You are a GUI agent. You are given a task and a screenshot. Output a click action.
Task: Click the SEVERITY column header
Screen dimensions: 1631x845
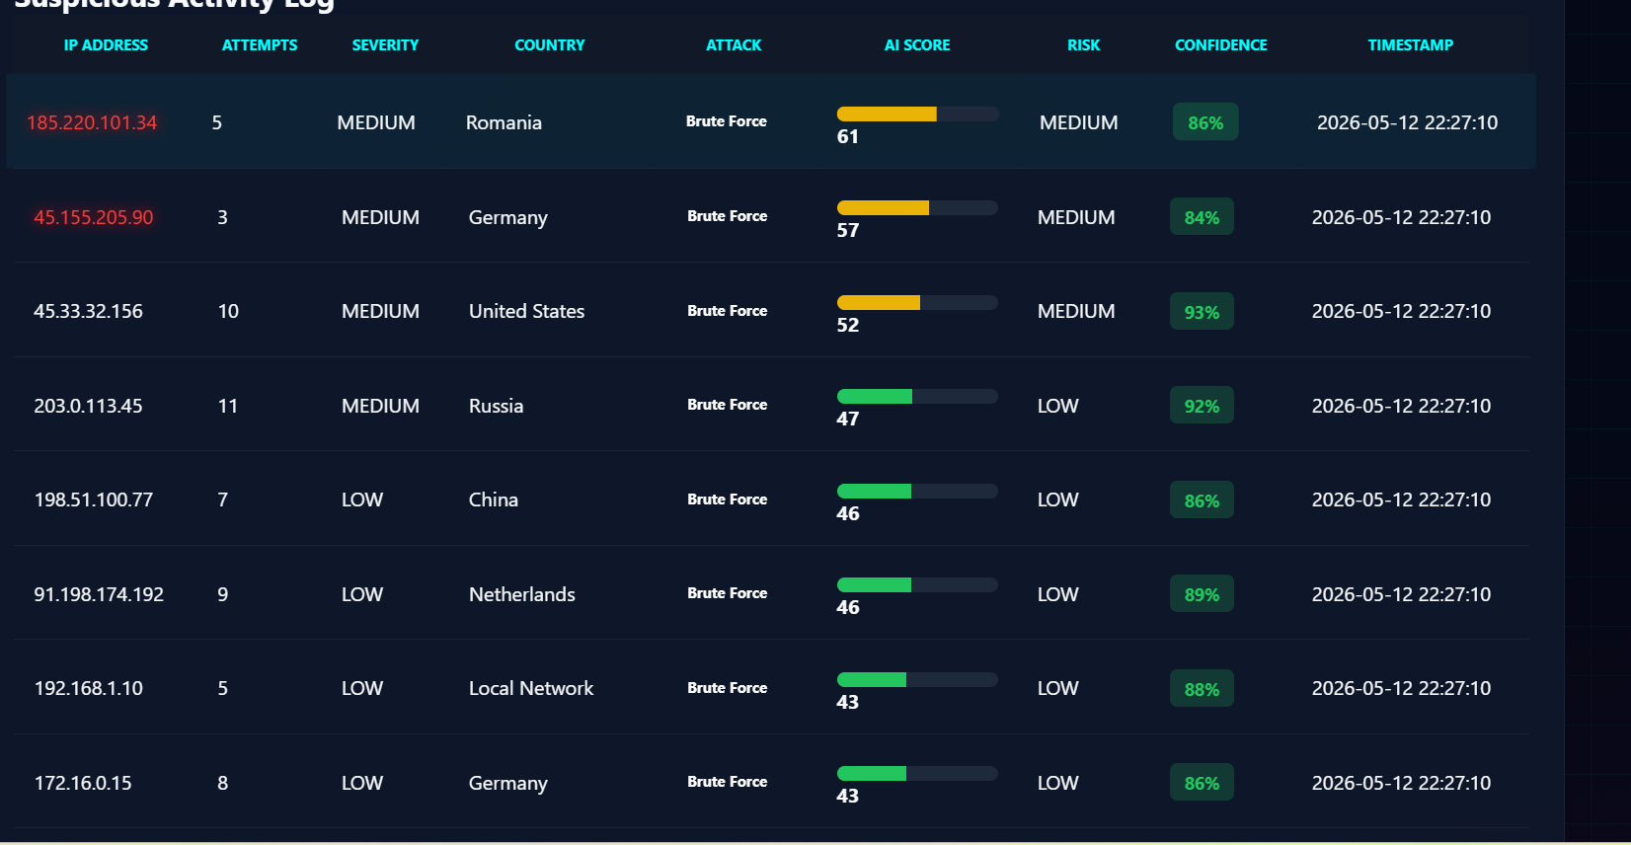coord(385,45)
